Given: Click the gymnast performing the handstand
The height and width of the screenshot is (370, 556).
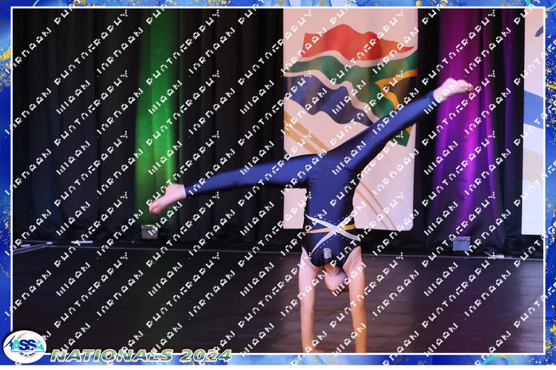Looking at the screenshot, I should 312,215.
